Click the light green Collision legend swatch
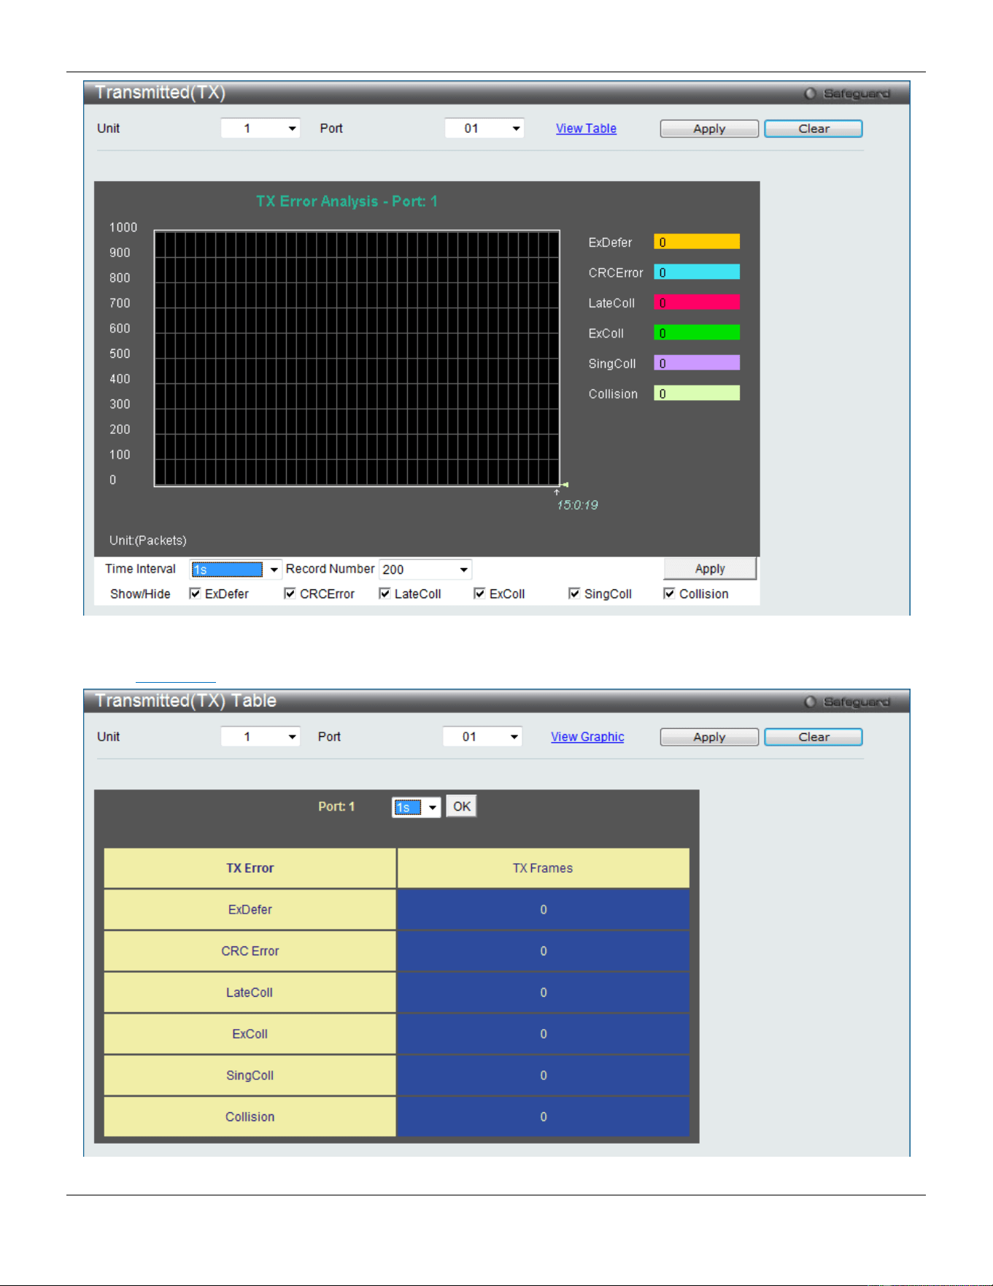Viewport: 993px width, 1286px height. click(697, 394)
